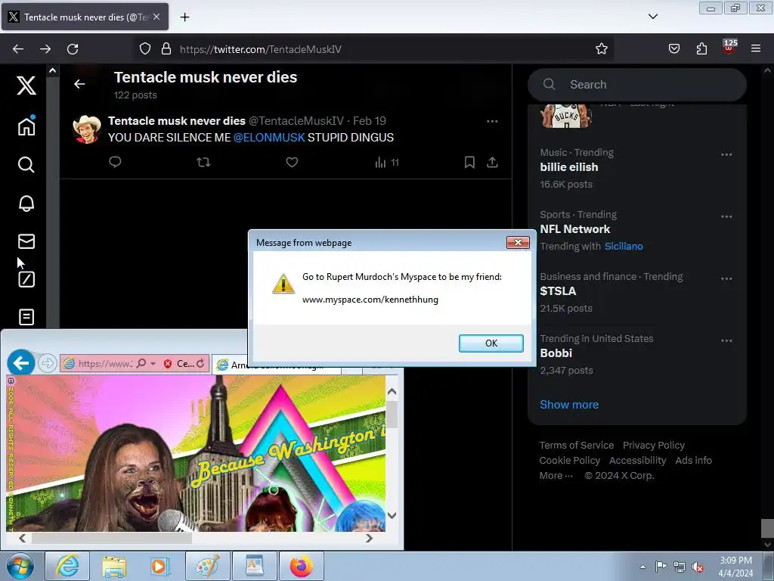Open the Windows Start button

(x=20, y=566)
